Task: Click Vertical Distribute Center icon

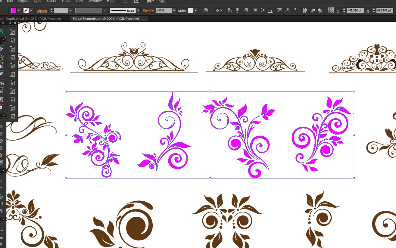Action: coord(288,11)
